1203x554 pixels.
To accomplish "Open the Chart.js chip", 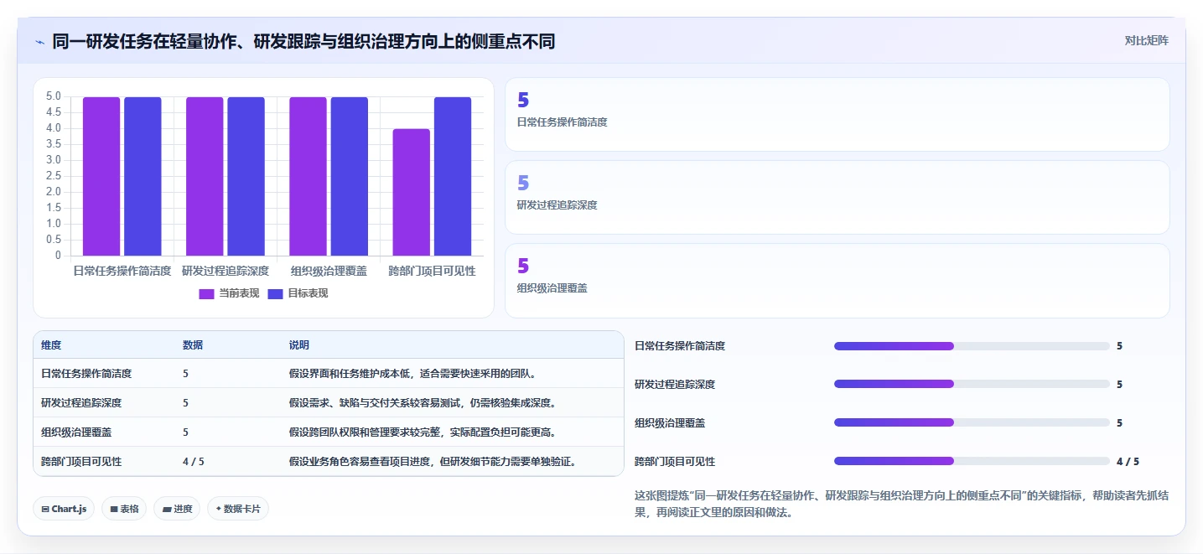I will click(64, 509).
